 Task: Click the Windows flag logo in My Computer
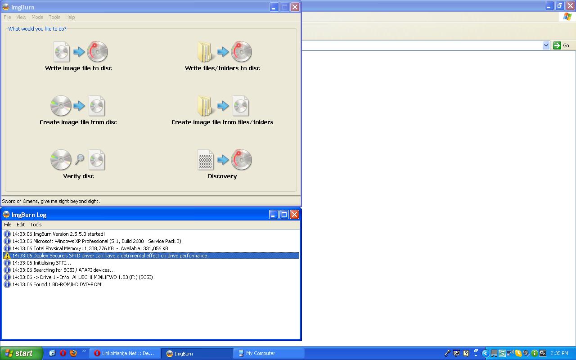(x=567, y=17)
